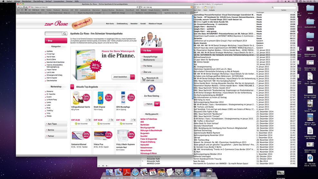Add InShape-Biomed Vanille to cart
318x179 pixels.
[x=89, y=120]
